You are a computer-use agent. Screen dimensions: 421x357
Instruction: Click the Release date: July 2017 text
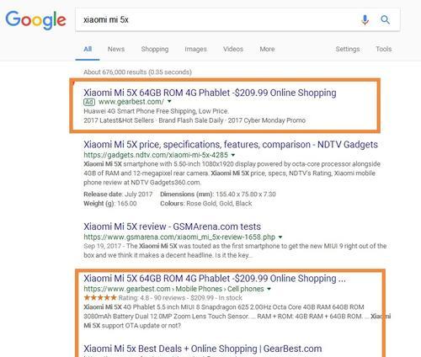tap(118, 194)
